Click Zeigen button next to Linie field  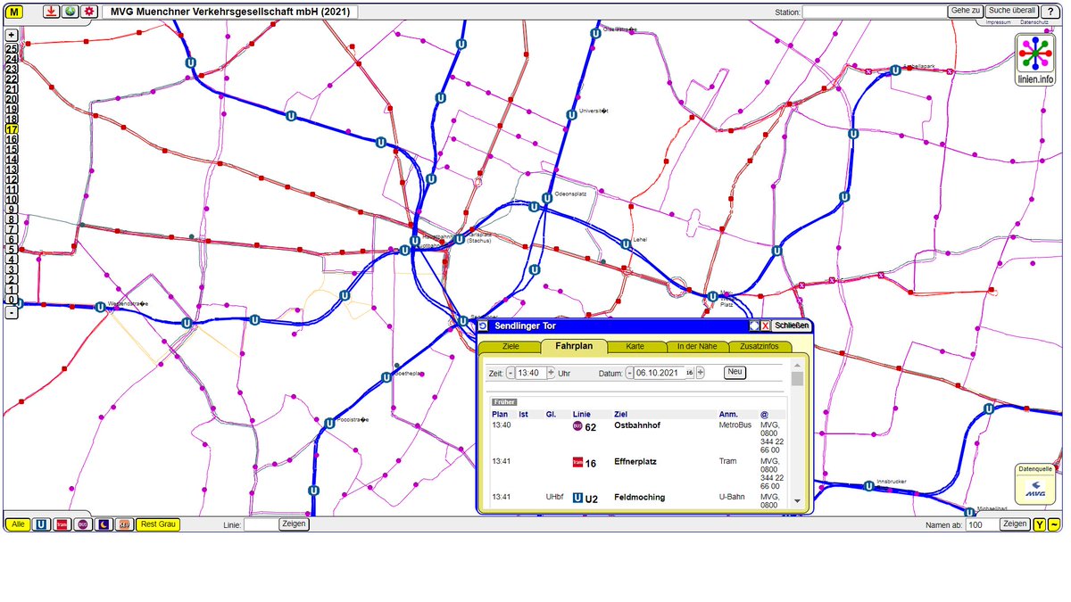(294, 524)
